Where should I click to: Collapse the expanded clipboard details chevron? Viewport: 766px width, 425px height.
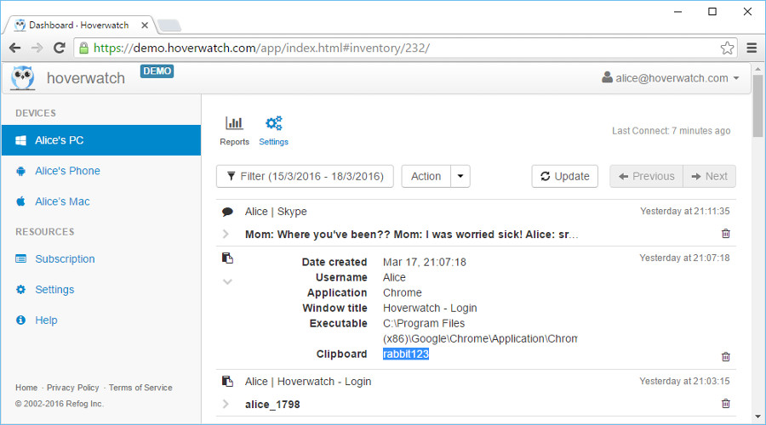(x=227, y=281)
